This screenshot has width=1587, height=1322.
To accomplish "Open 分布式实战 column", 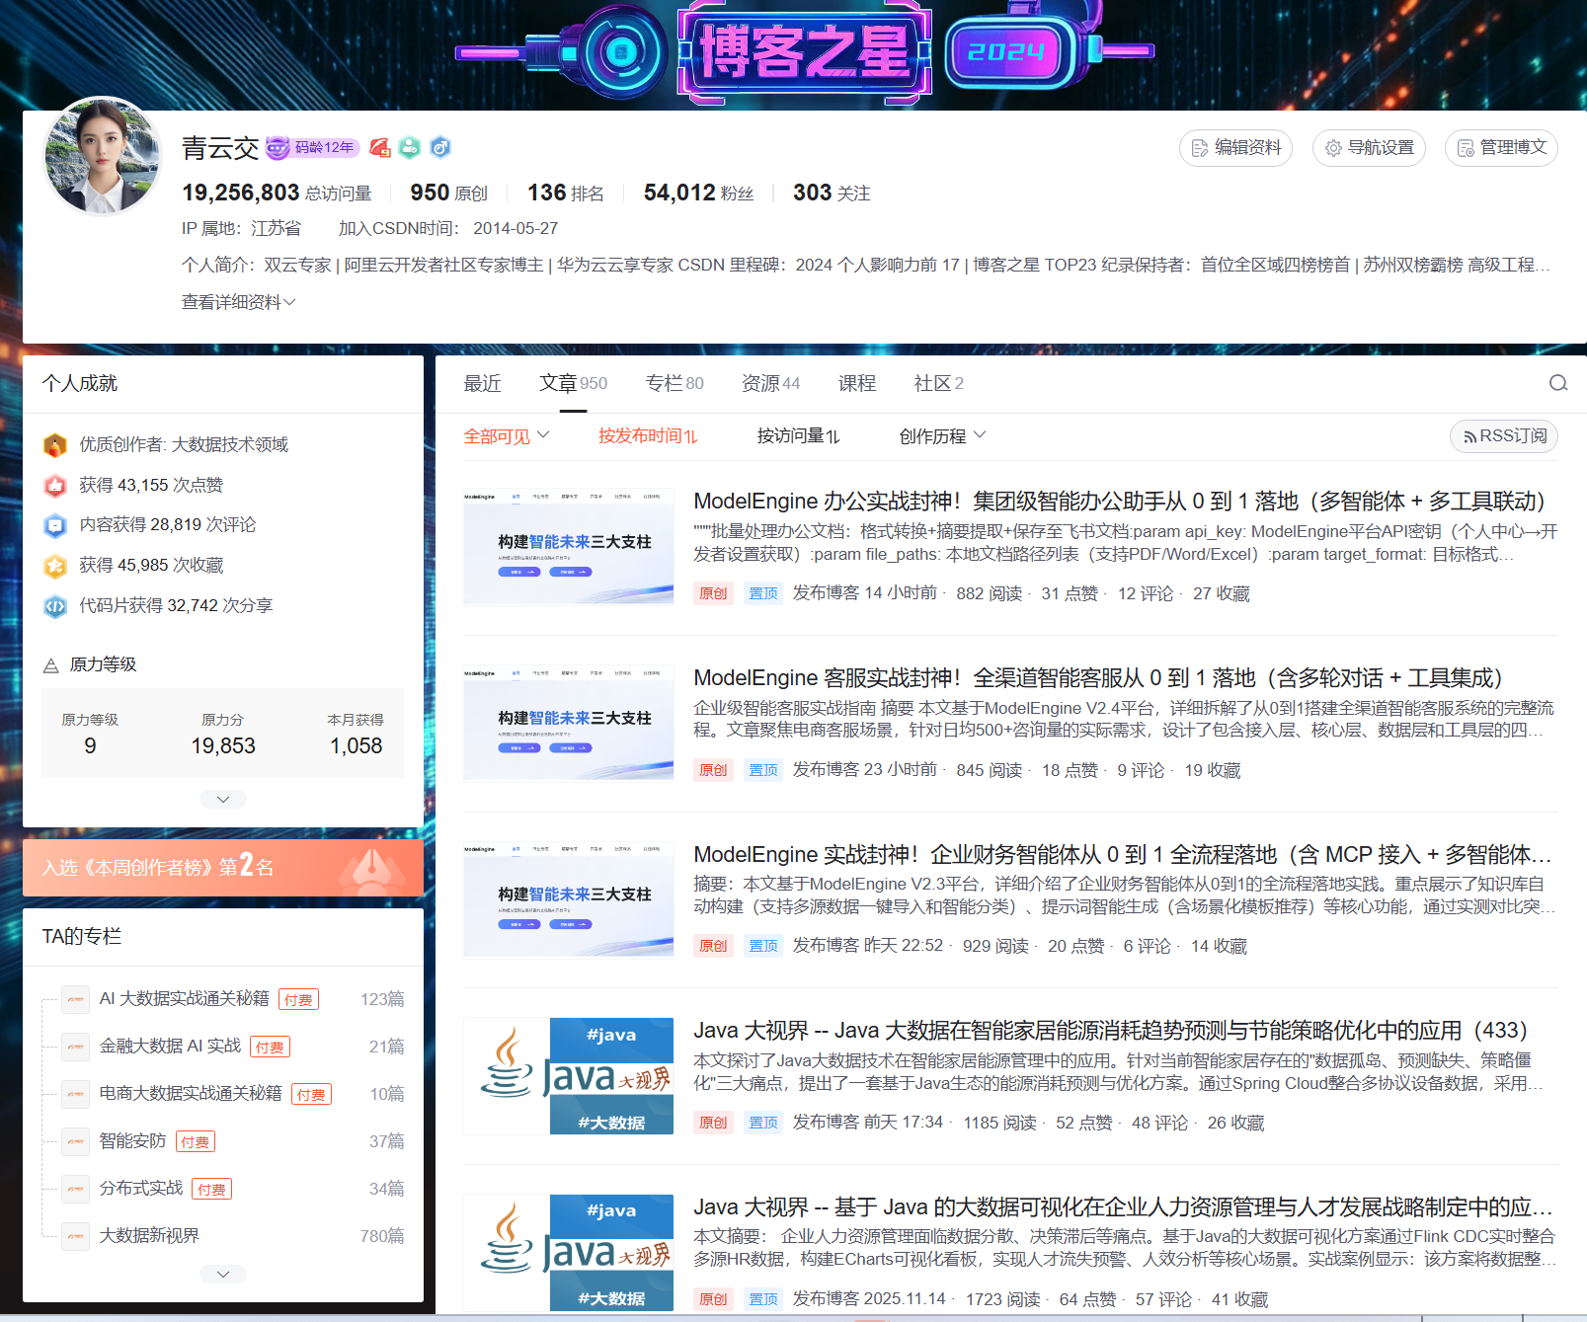I will (141, 1189).
